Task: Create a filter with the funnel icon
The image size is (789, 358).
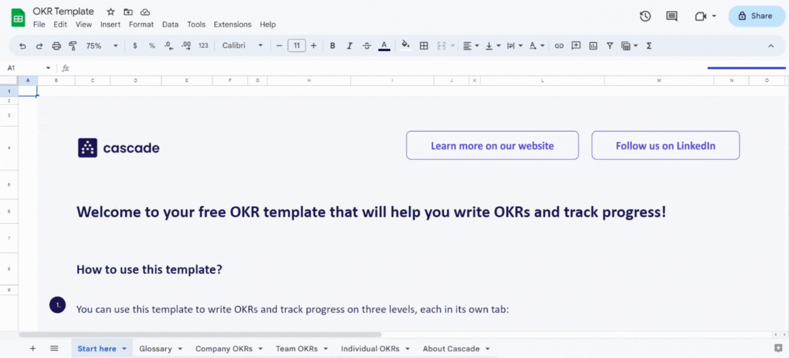Action: 610,46
